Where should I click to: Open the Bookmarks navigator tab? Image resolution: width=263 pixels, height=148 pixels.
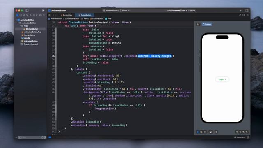pyautogui.click(x=24, y=15)
